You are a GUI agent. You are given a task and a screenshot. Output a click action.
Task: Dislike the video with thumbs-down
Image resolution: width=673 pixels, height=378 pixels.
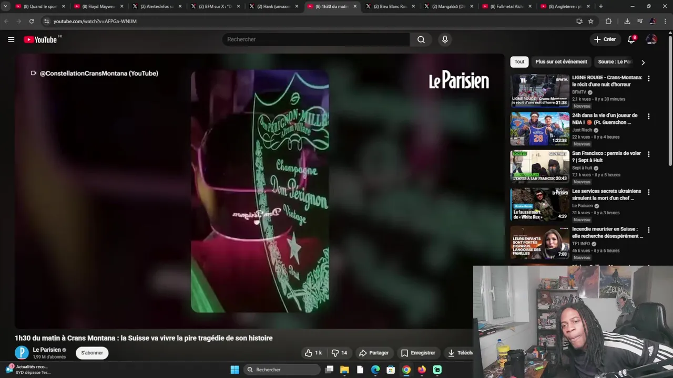(x=340, y=353)
